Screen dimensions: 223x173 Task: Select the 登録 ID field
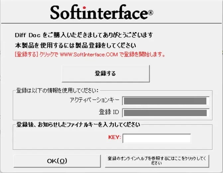coord(166,113)
